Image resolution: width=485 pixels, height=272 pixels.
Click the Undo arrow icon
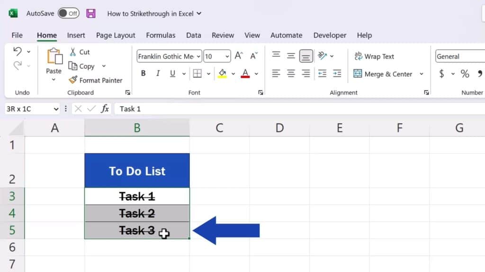click(18, 51)
